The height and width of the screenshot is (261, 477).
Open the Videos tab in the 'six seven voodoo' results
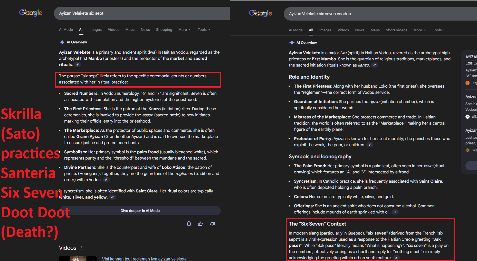[343, 30]
